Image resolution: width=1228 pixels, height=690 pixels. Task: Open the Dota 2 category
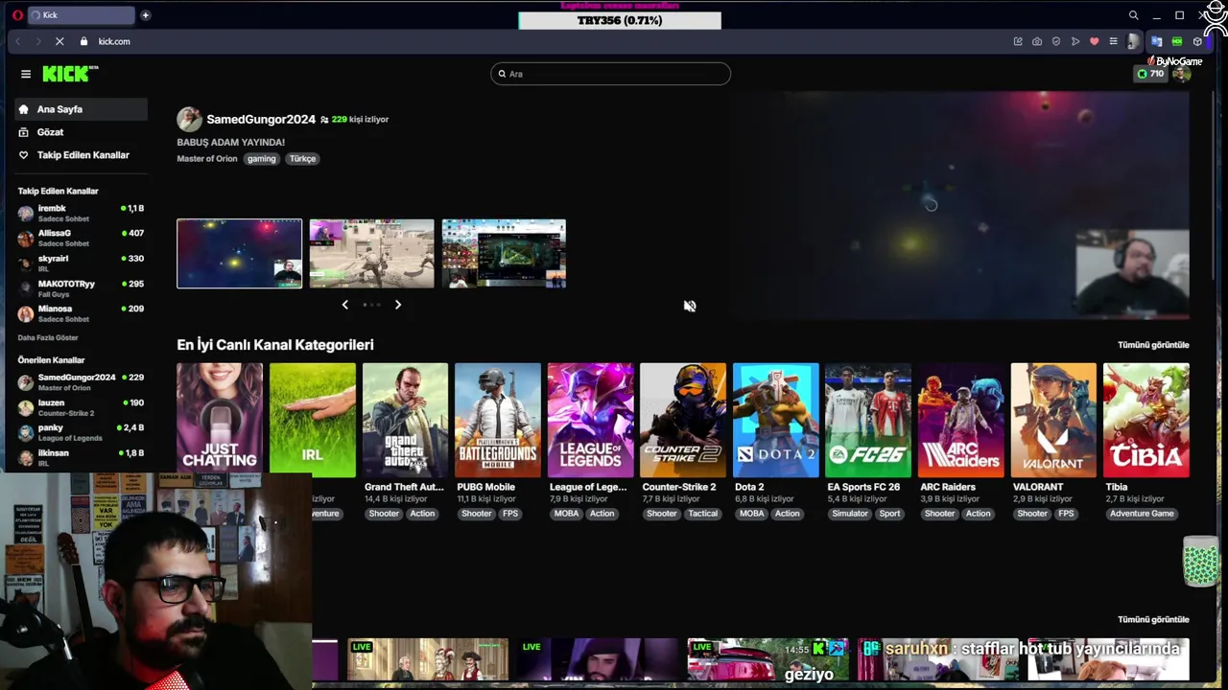(776, 420)
